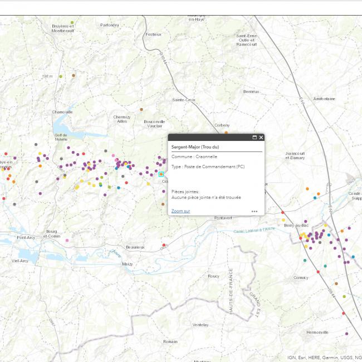Click orange marker just below Corbeny
The image size is (362, 362).
[226, 133]
